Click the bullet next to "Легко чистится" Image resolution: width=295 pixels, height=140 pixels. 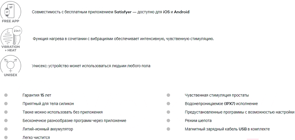click(x=6, y=137)
